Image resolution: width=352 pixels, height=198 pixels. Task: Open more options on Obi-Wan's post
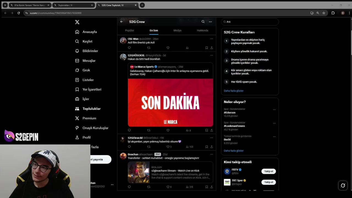[211, 39]
